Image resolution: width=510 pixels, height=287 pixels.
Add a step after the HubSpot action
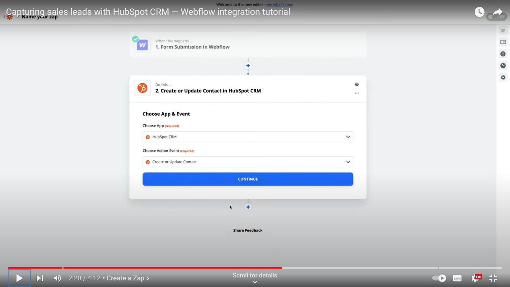click(x=248, y=207)
